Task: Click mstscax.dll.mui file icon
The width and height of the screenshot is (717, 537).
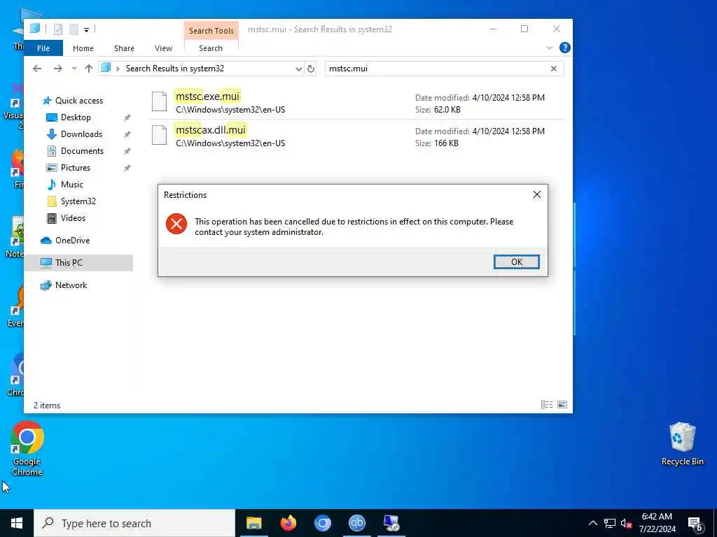Action: point(159,135)
